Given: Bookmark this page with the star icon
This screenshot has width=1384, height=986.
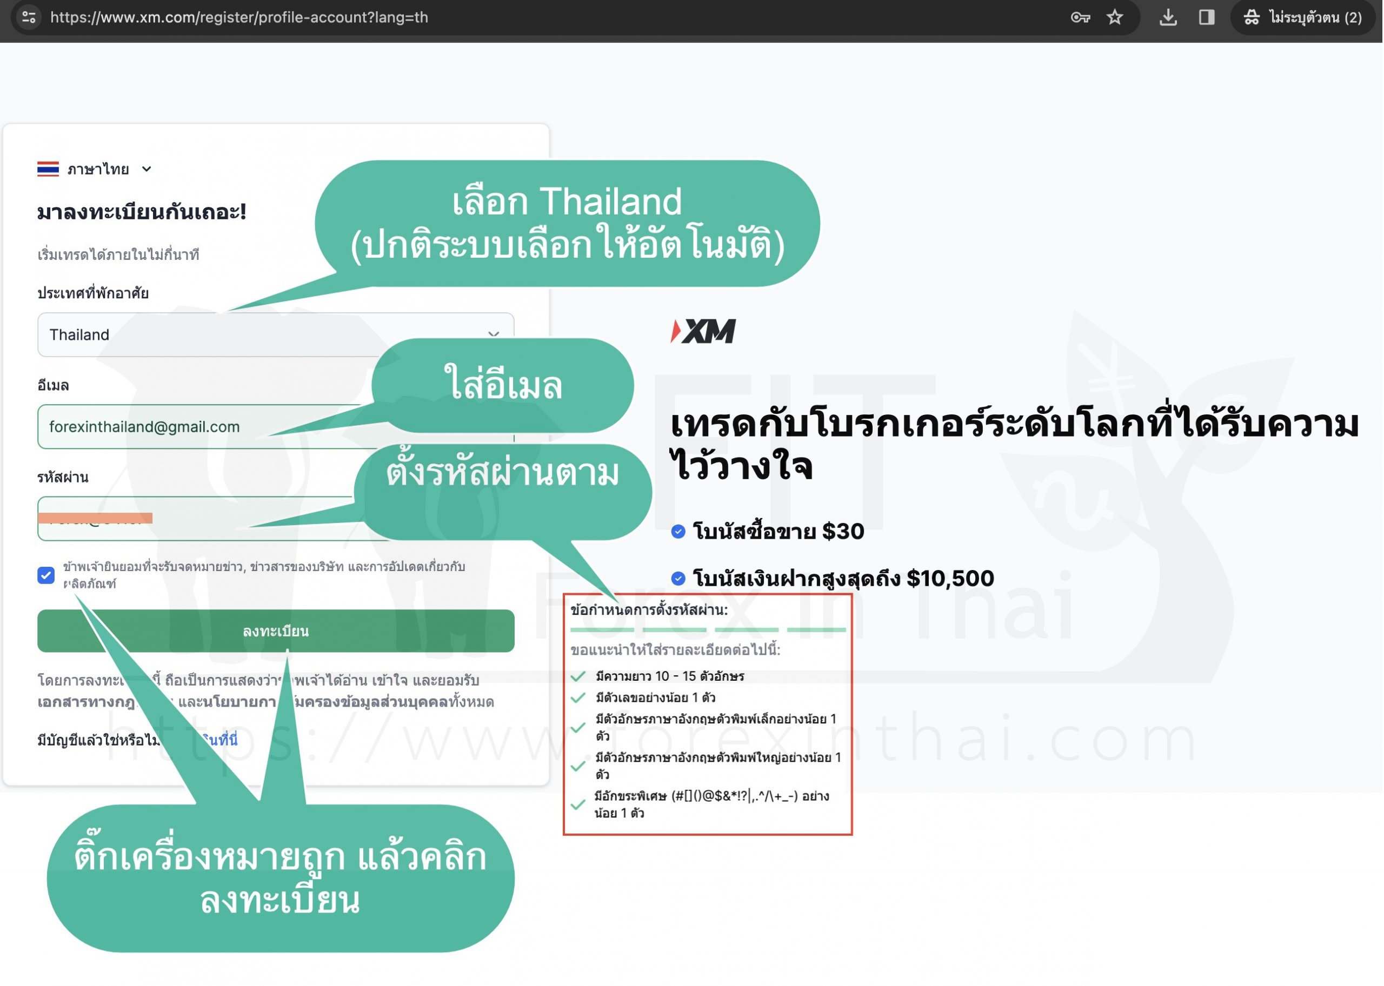Looking at the screenshot, I should (x=1115, y=17).
